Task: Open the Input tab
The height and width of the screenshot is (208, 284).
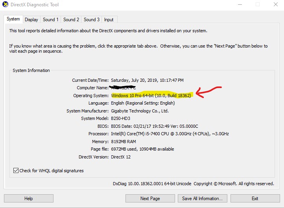Action: click(109, 20)
